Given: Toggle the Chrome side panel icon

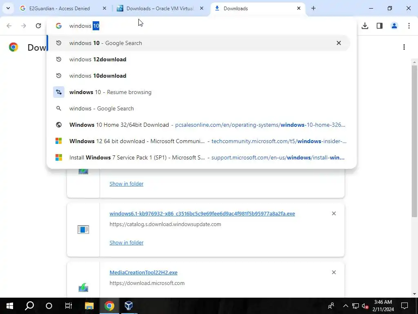Looking at the screenshot, I should [x=380, y=26].
